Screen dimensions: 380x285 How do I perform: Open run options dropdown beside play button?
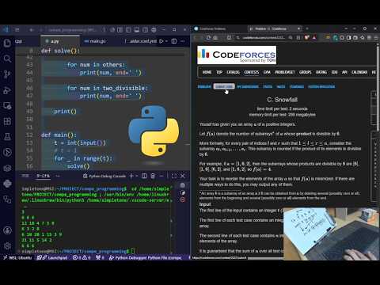(166, 41)
